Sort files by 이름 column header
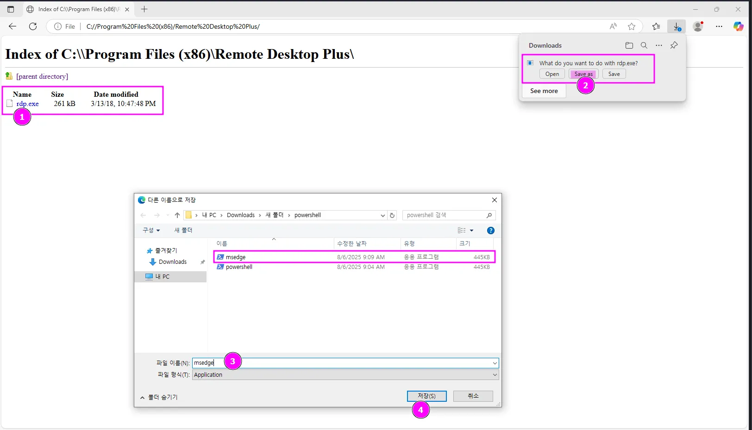This screenshot has height=430, width=752. click(x=273, y=243)
